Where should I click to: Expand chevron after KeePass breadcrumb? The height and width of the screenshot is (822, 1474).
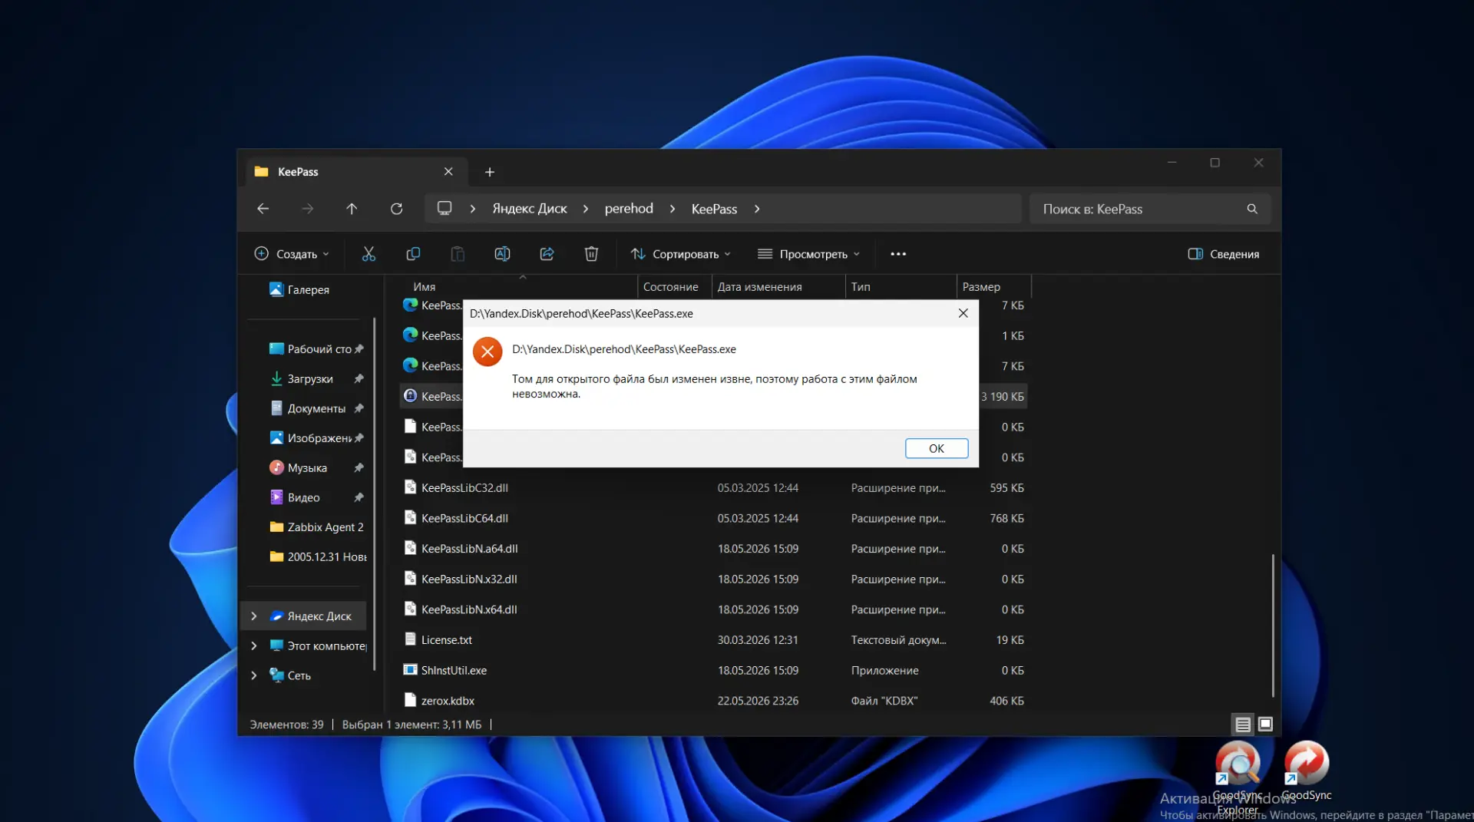[x=757, y=209]
